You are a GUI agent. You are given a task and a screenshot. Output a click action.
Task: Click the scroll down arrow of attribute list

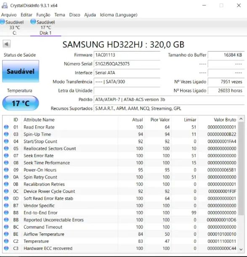(x=241, y=249)
